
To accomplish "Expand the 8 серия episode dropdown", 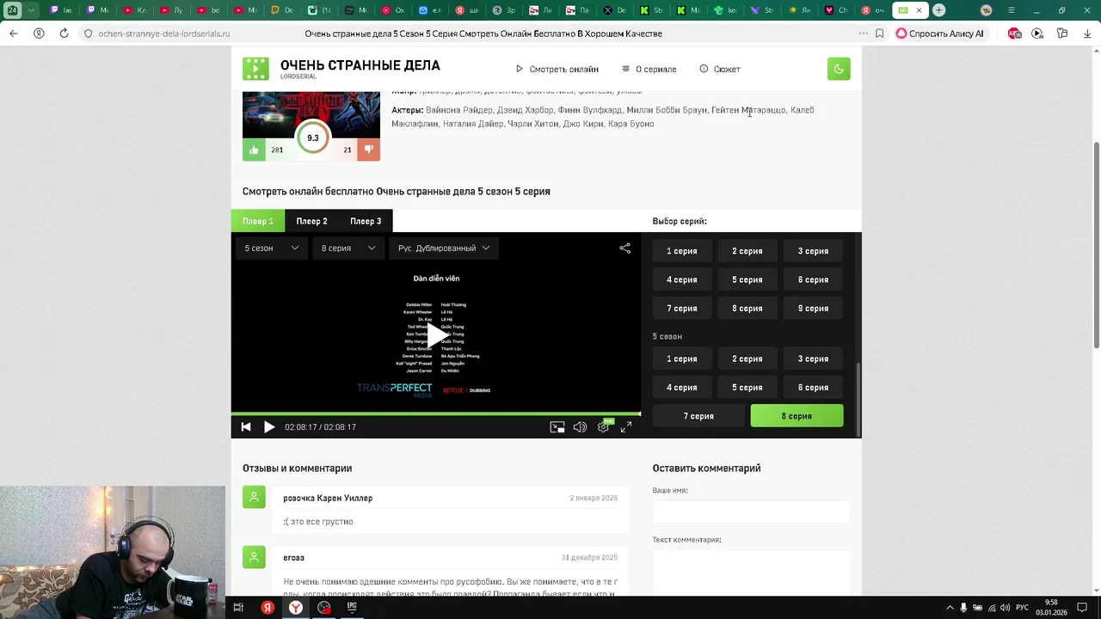I will click(348, 248).
